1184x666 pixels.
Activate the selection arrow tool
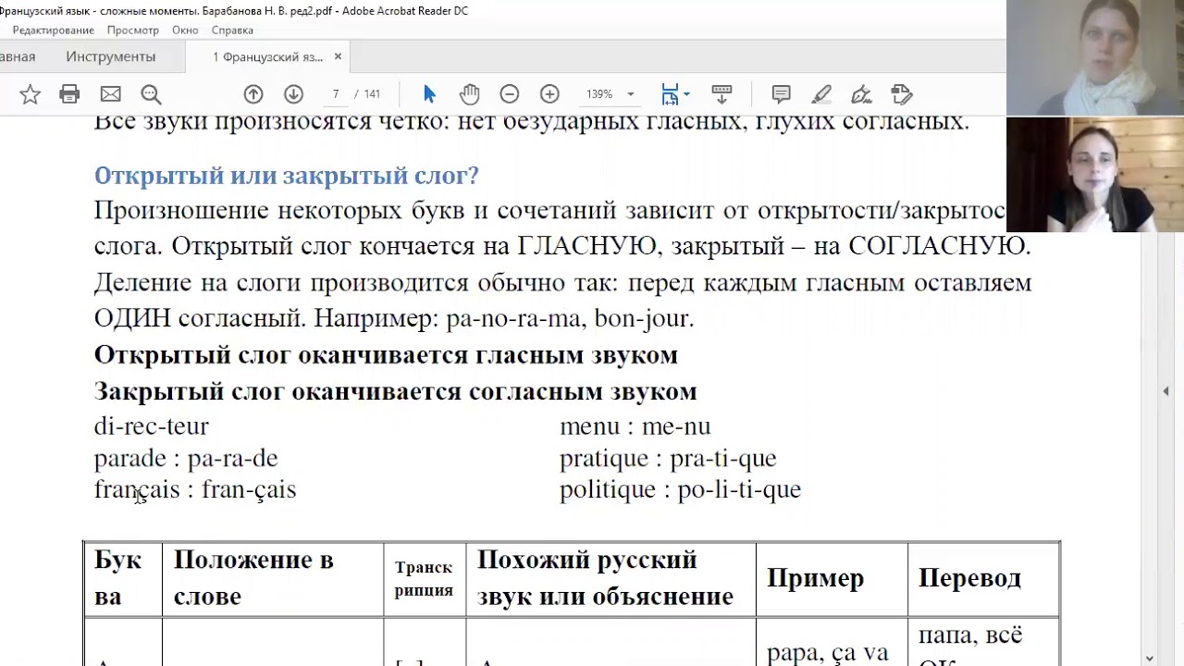click(429, 94)
